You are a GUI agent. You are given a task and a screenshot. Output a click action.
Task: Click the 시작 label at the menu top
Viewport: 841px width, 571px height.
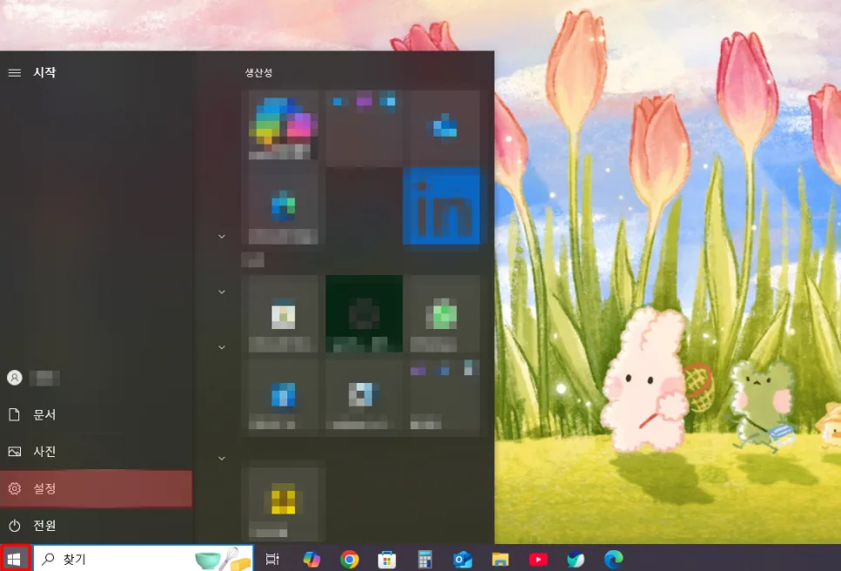click(x=44, y=72)
